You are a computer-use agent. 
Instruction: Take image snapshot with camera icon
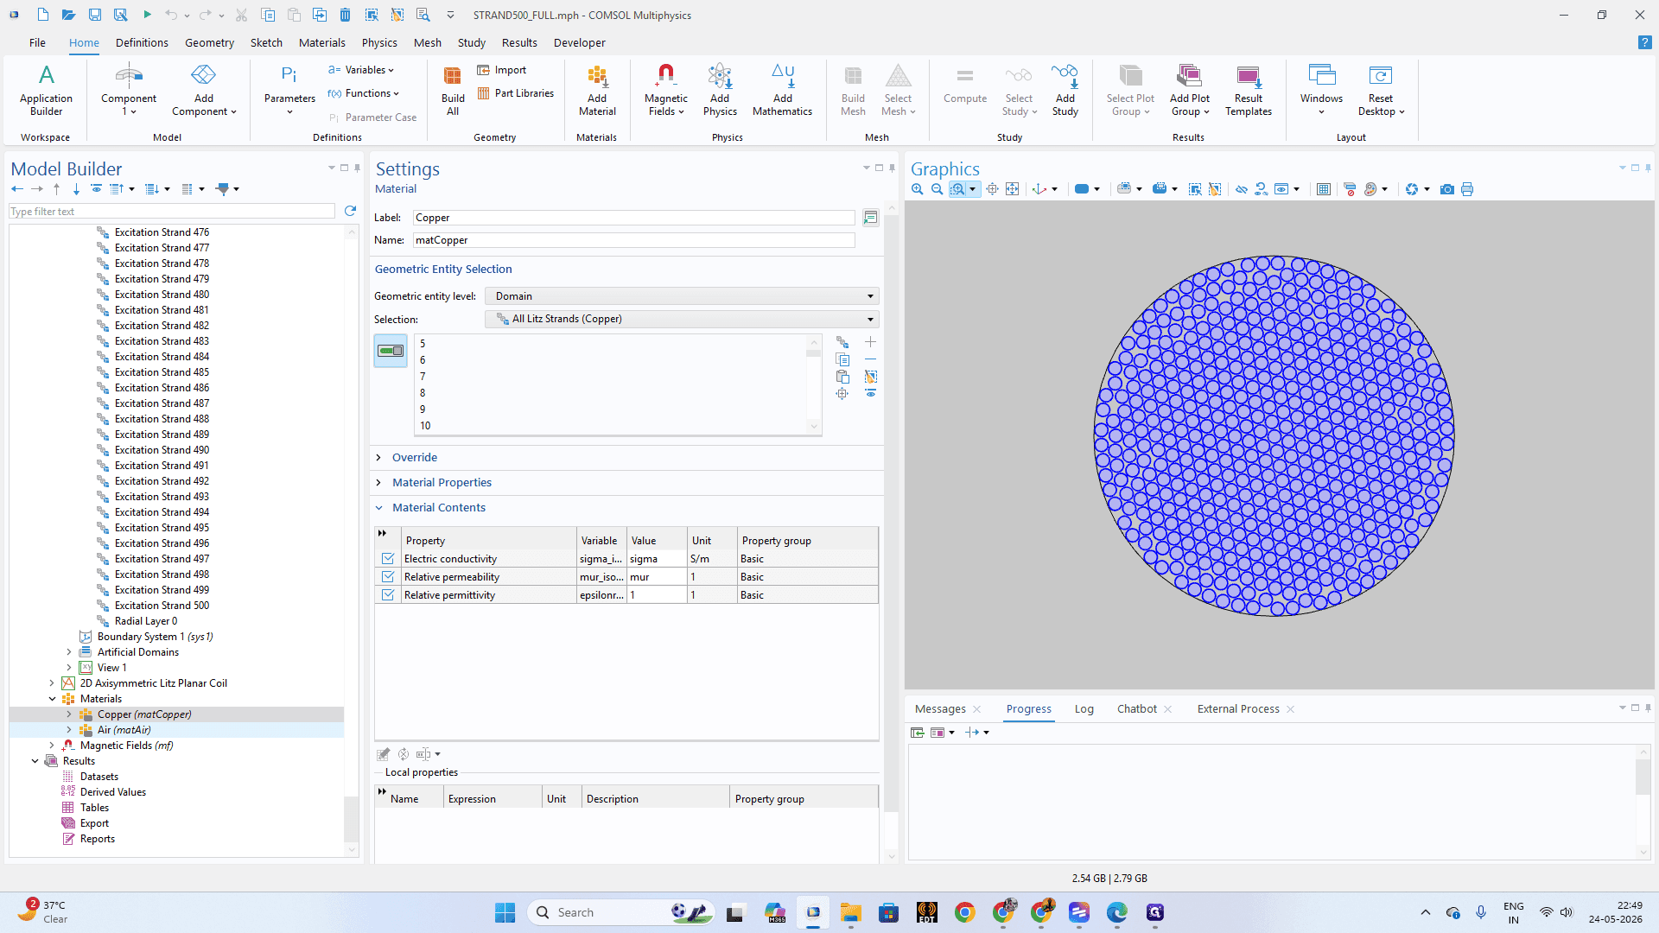(1447, 189)
